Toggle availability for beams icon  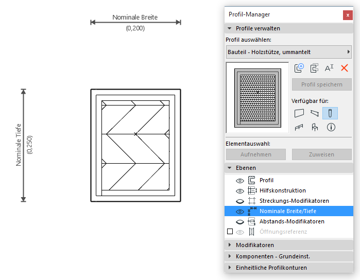[x=315, y=113]
